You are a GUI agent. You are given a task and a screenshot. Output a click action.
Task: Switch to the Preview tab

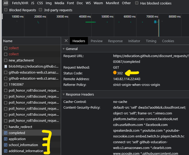pyautogui.click(x=97, y=41)
